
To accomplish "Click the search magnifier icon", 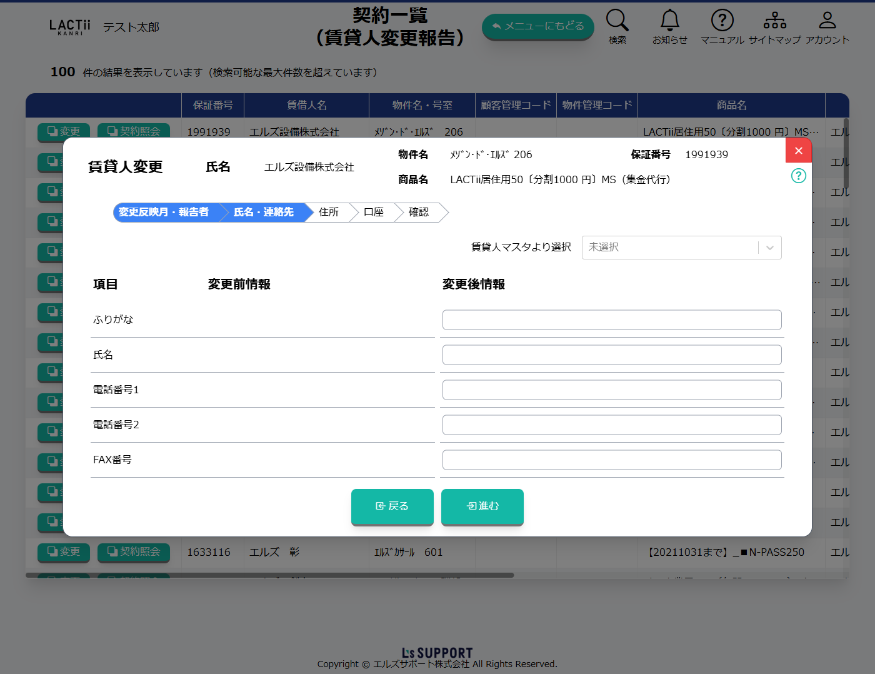I will 617,21.
